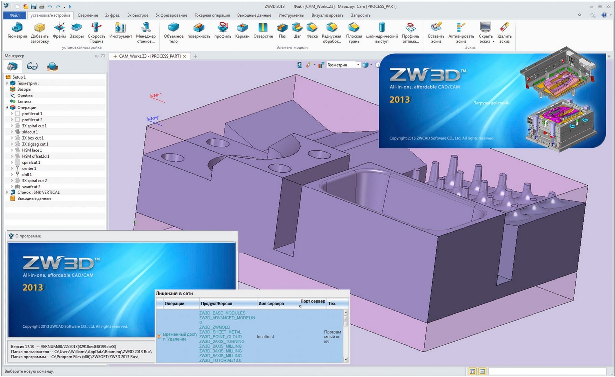Open the Файл menu
This screenshot has width=615, height=377.
tap(14, 15)
